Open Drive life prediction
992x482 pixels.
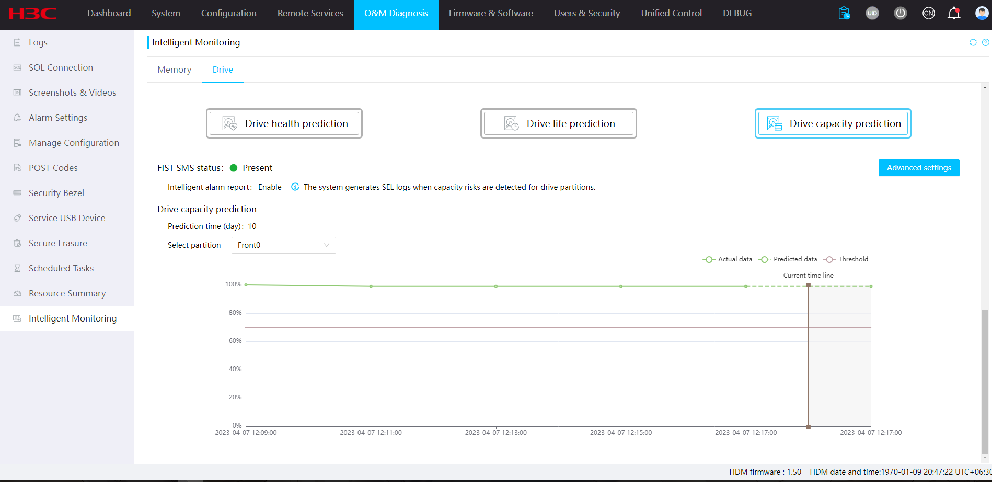point(559,123)
